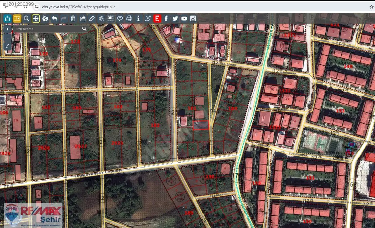This screenshot has width=375, height=228.
Task: Bookmark the page with the star icon
Action: [x=371, y=7]
